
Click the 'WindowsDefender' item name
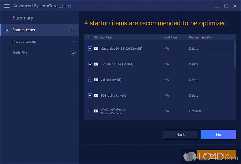[x=114, y=109]
